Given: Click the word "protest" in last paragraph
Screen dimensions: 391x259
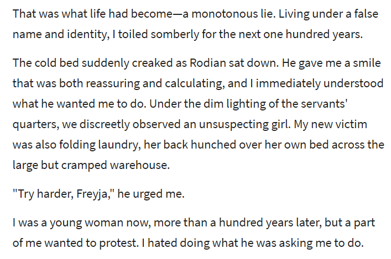Looking at the screenshot, I should point(118,243).
